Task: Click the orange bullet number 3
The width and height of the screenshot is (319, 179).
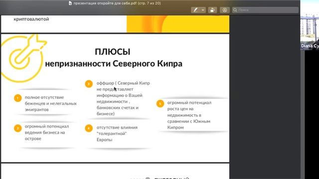Action: tap(89, 84)
